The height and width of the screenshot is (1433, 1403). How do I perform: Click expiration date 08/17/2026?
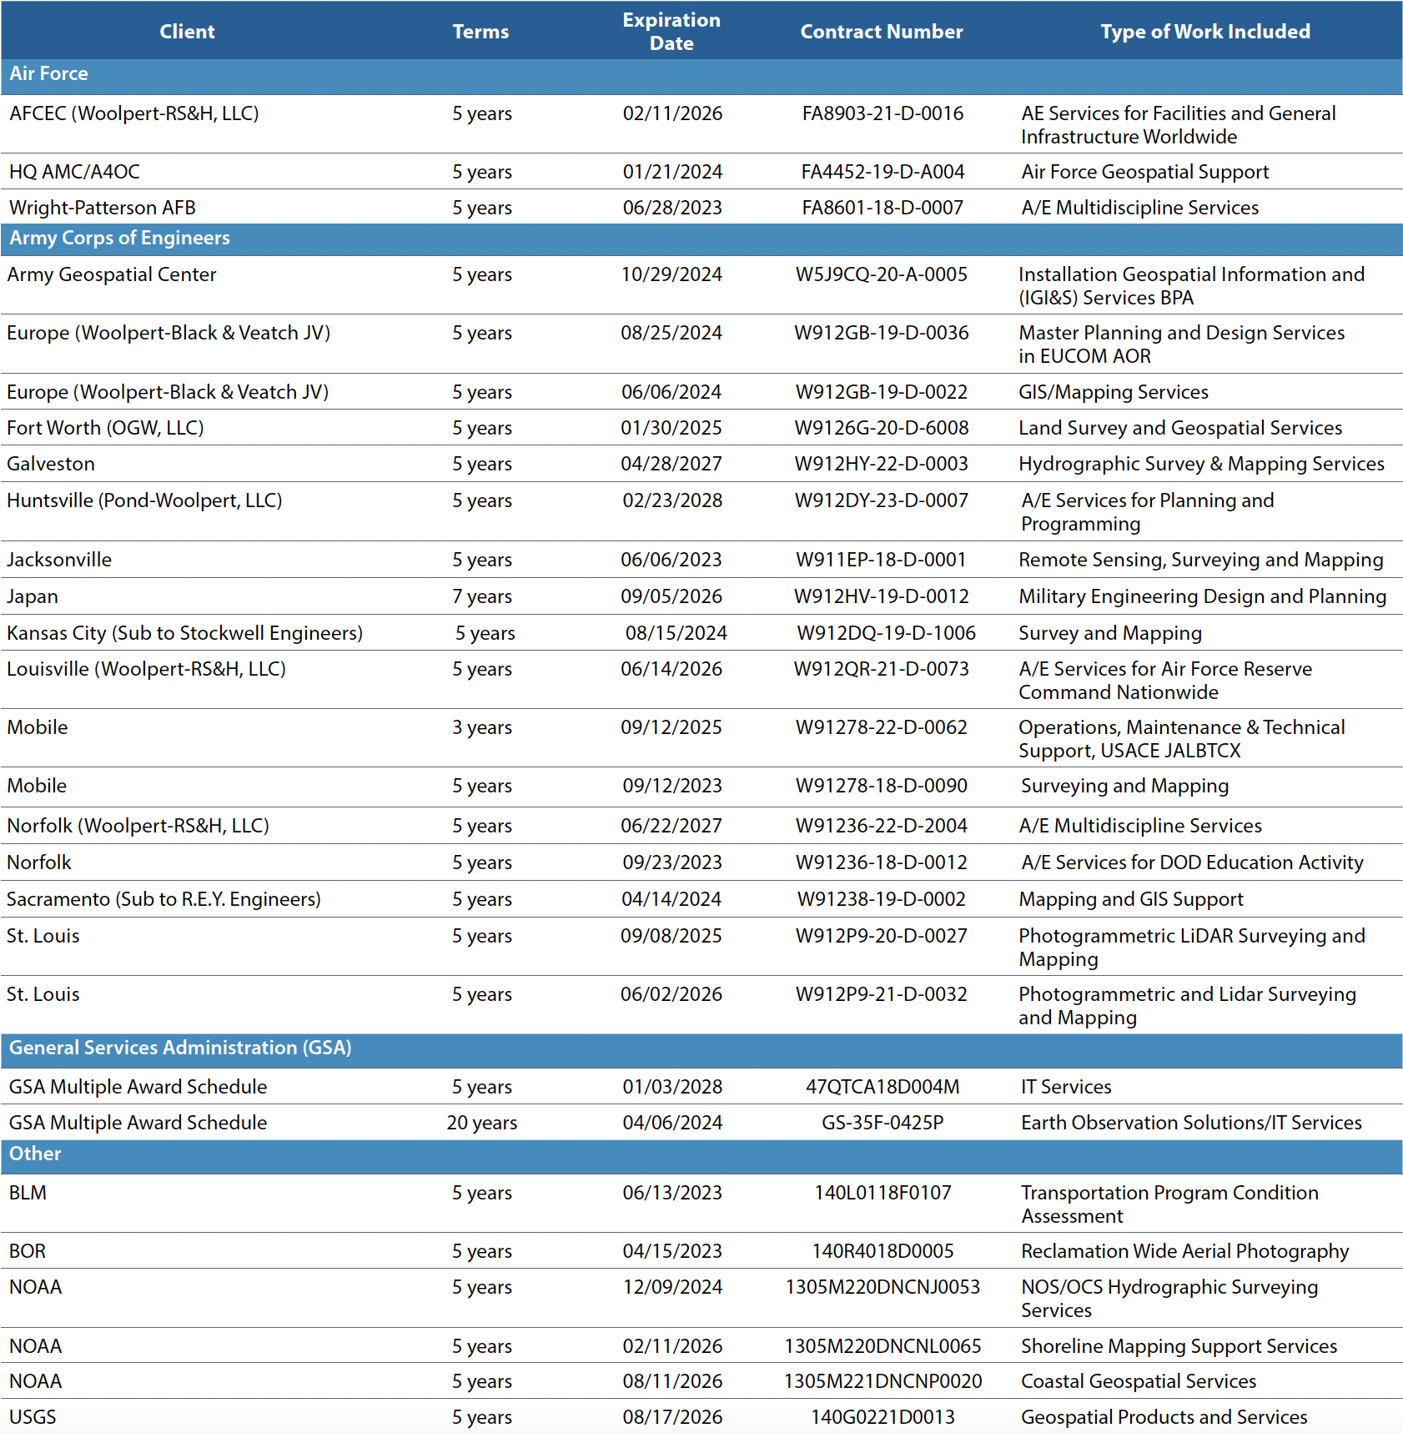pyautogui.click(x=672, y=1417)
